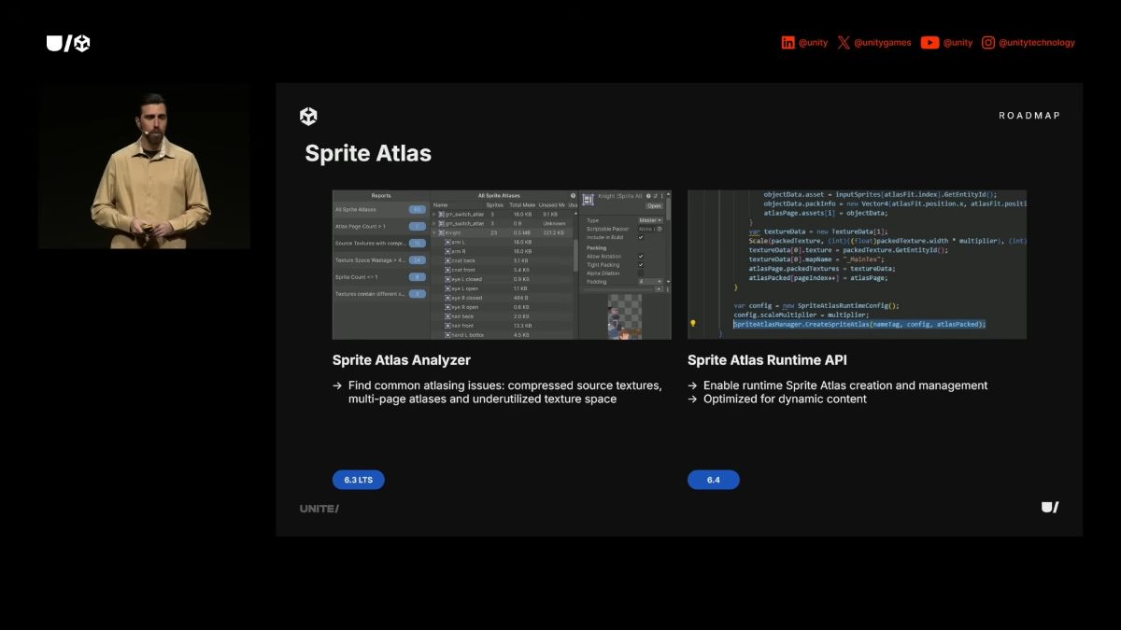Image resolution: width=1121 pixels, height=630 pixels.
Task: Click the help question mark beside All Sprite Atlases
Action: 573,196
